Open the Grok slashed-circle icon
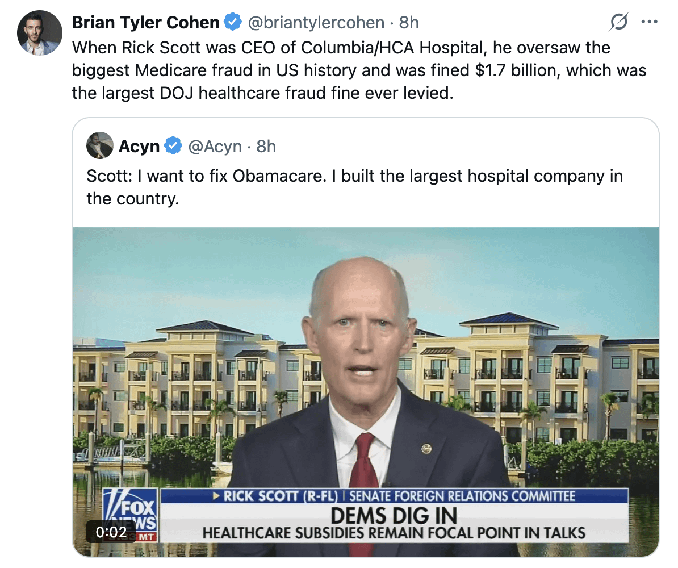The height and width of the screenshot is (568, 678). [618, 22]
